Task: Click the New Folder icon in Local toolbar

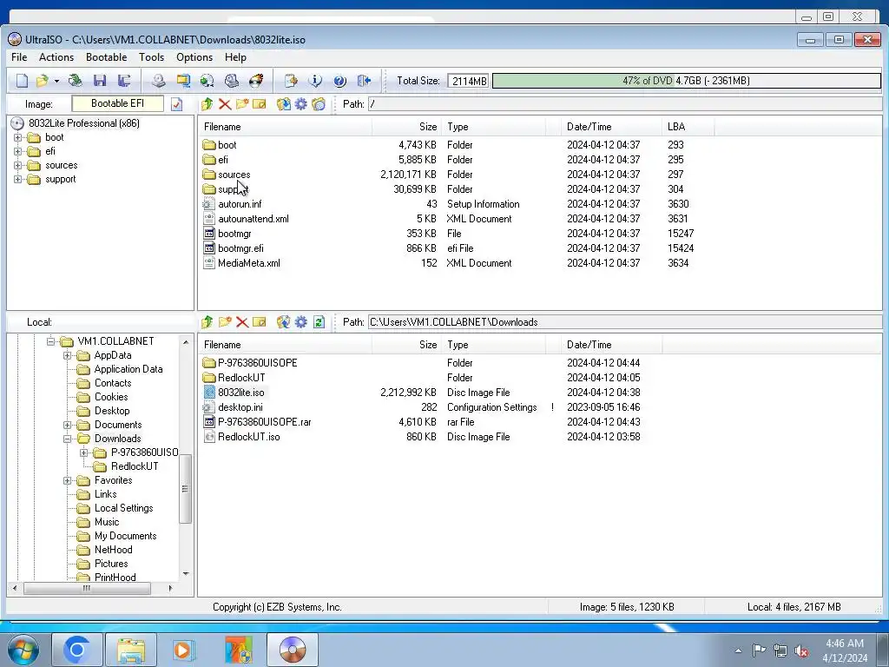Action: (x=225, y=321)
